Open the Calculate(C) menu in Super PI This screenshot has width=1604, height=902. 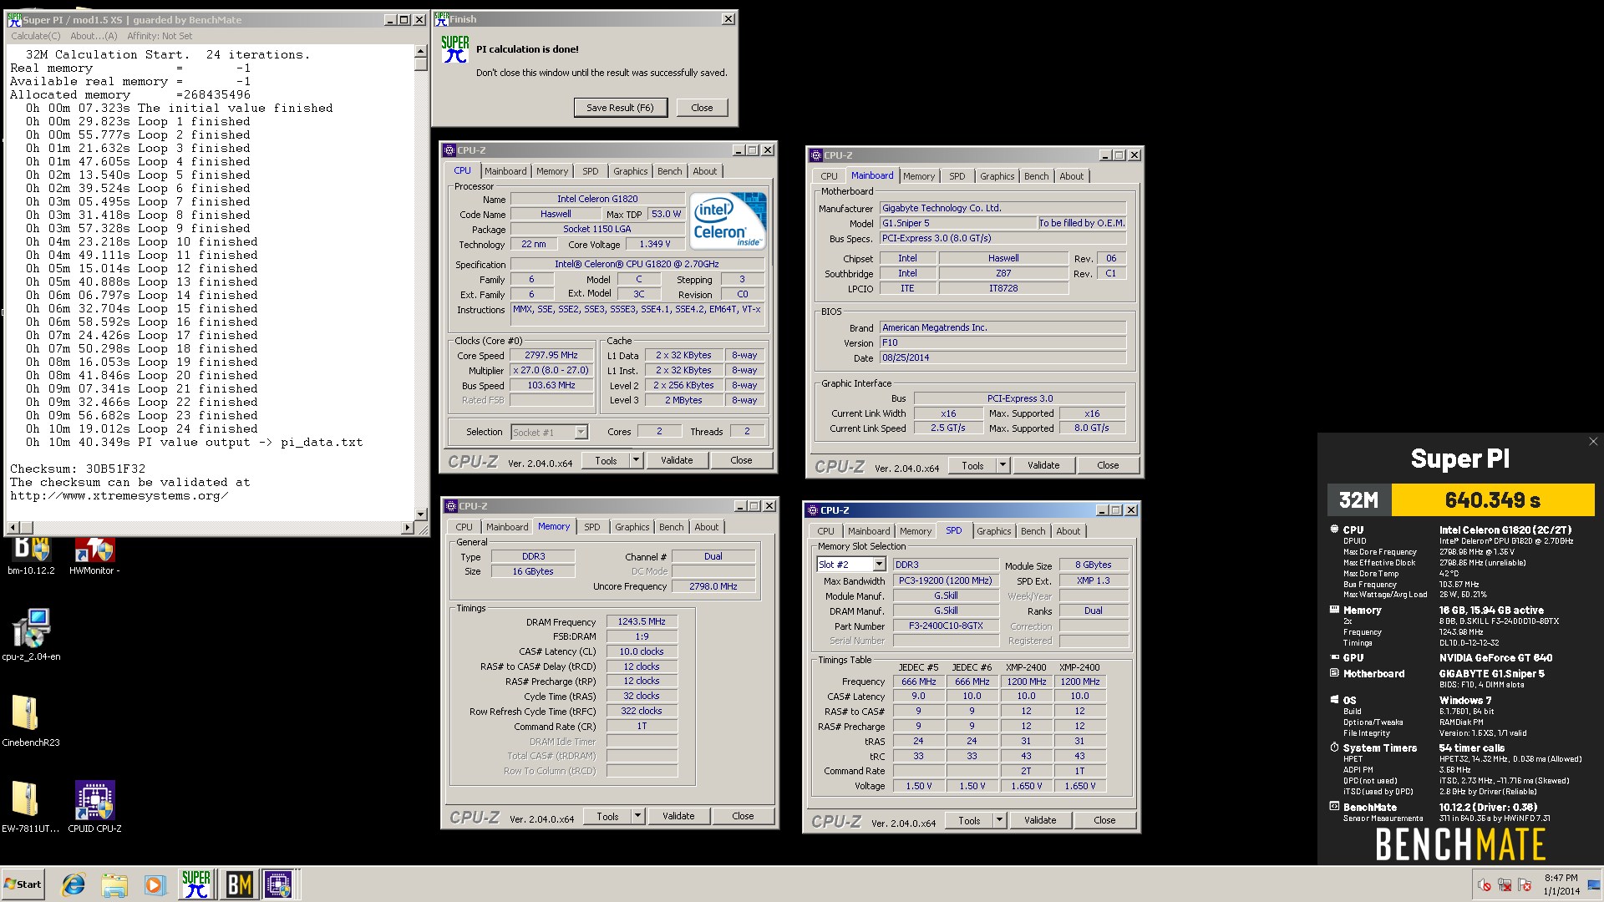[x=35, y=36]
